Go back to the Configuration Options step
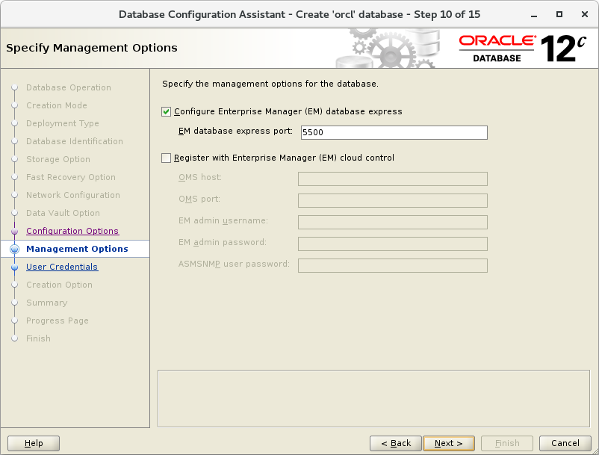Image resolution: width=599 pixels, height=455 pixels. 72,231
